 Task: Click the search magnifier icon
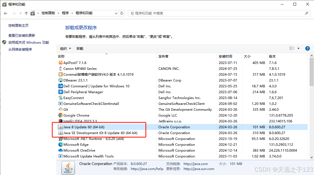point(306,13)
